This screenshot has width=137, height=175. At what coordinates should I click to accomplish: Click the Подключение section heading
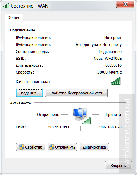point(23,30)
